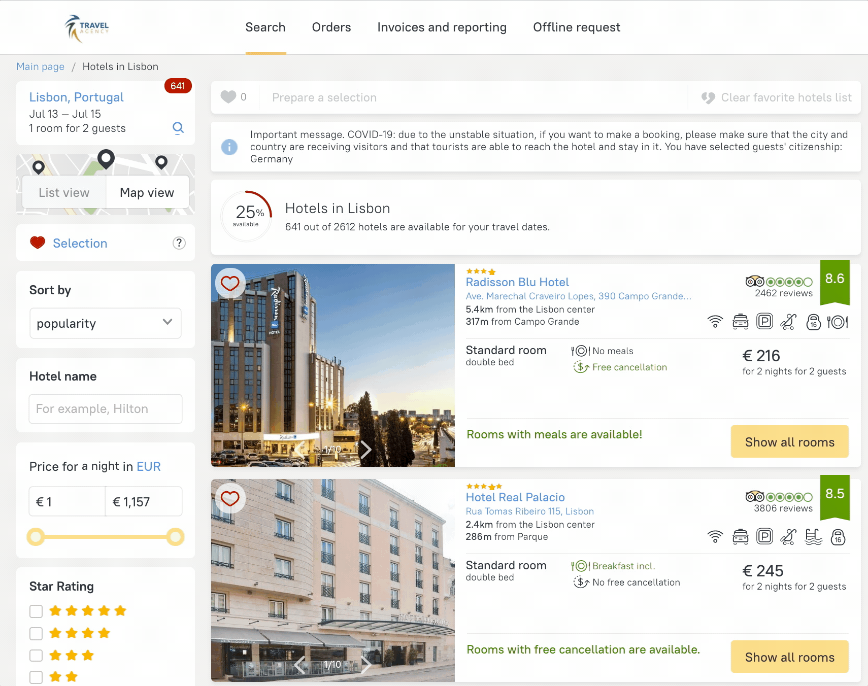This screenshot has height=686, width=868.
Task: Click the search magnifier icon for Lisbon
Action: point(178,127)
